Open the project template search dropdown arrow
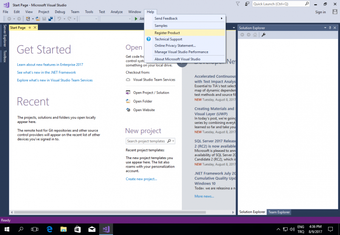 (173, 141)
